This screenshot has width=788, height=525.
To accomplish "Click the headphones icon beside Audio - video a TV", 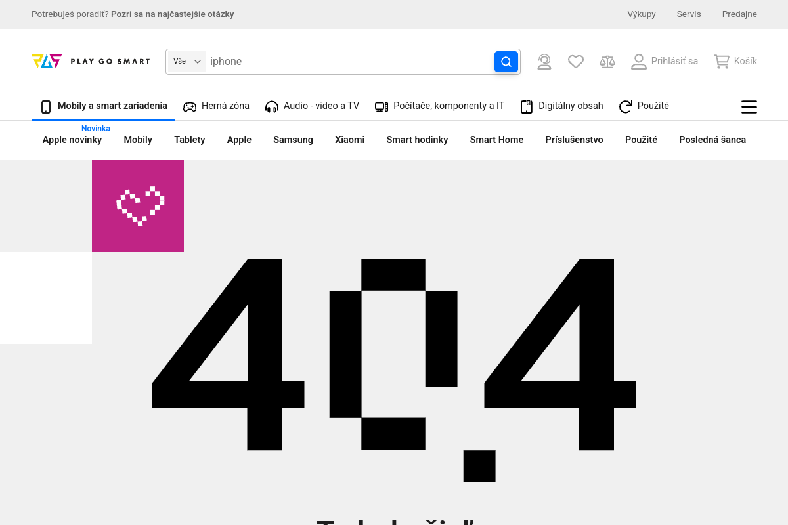I will coord(272,107).
